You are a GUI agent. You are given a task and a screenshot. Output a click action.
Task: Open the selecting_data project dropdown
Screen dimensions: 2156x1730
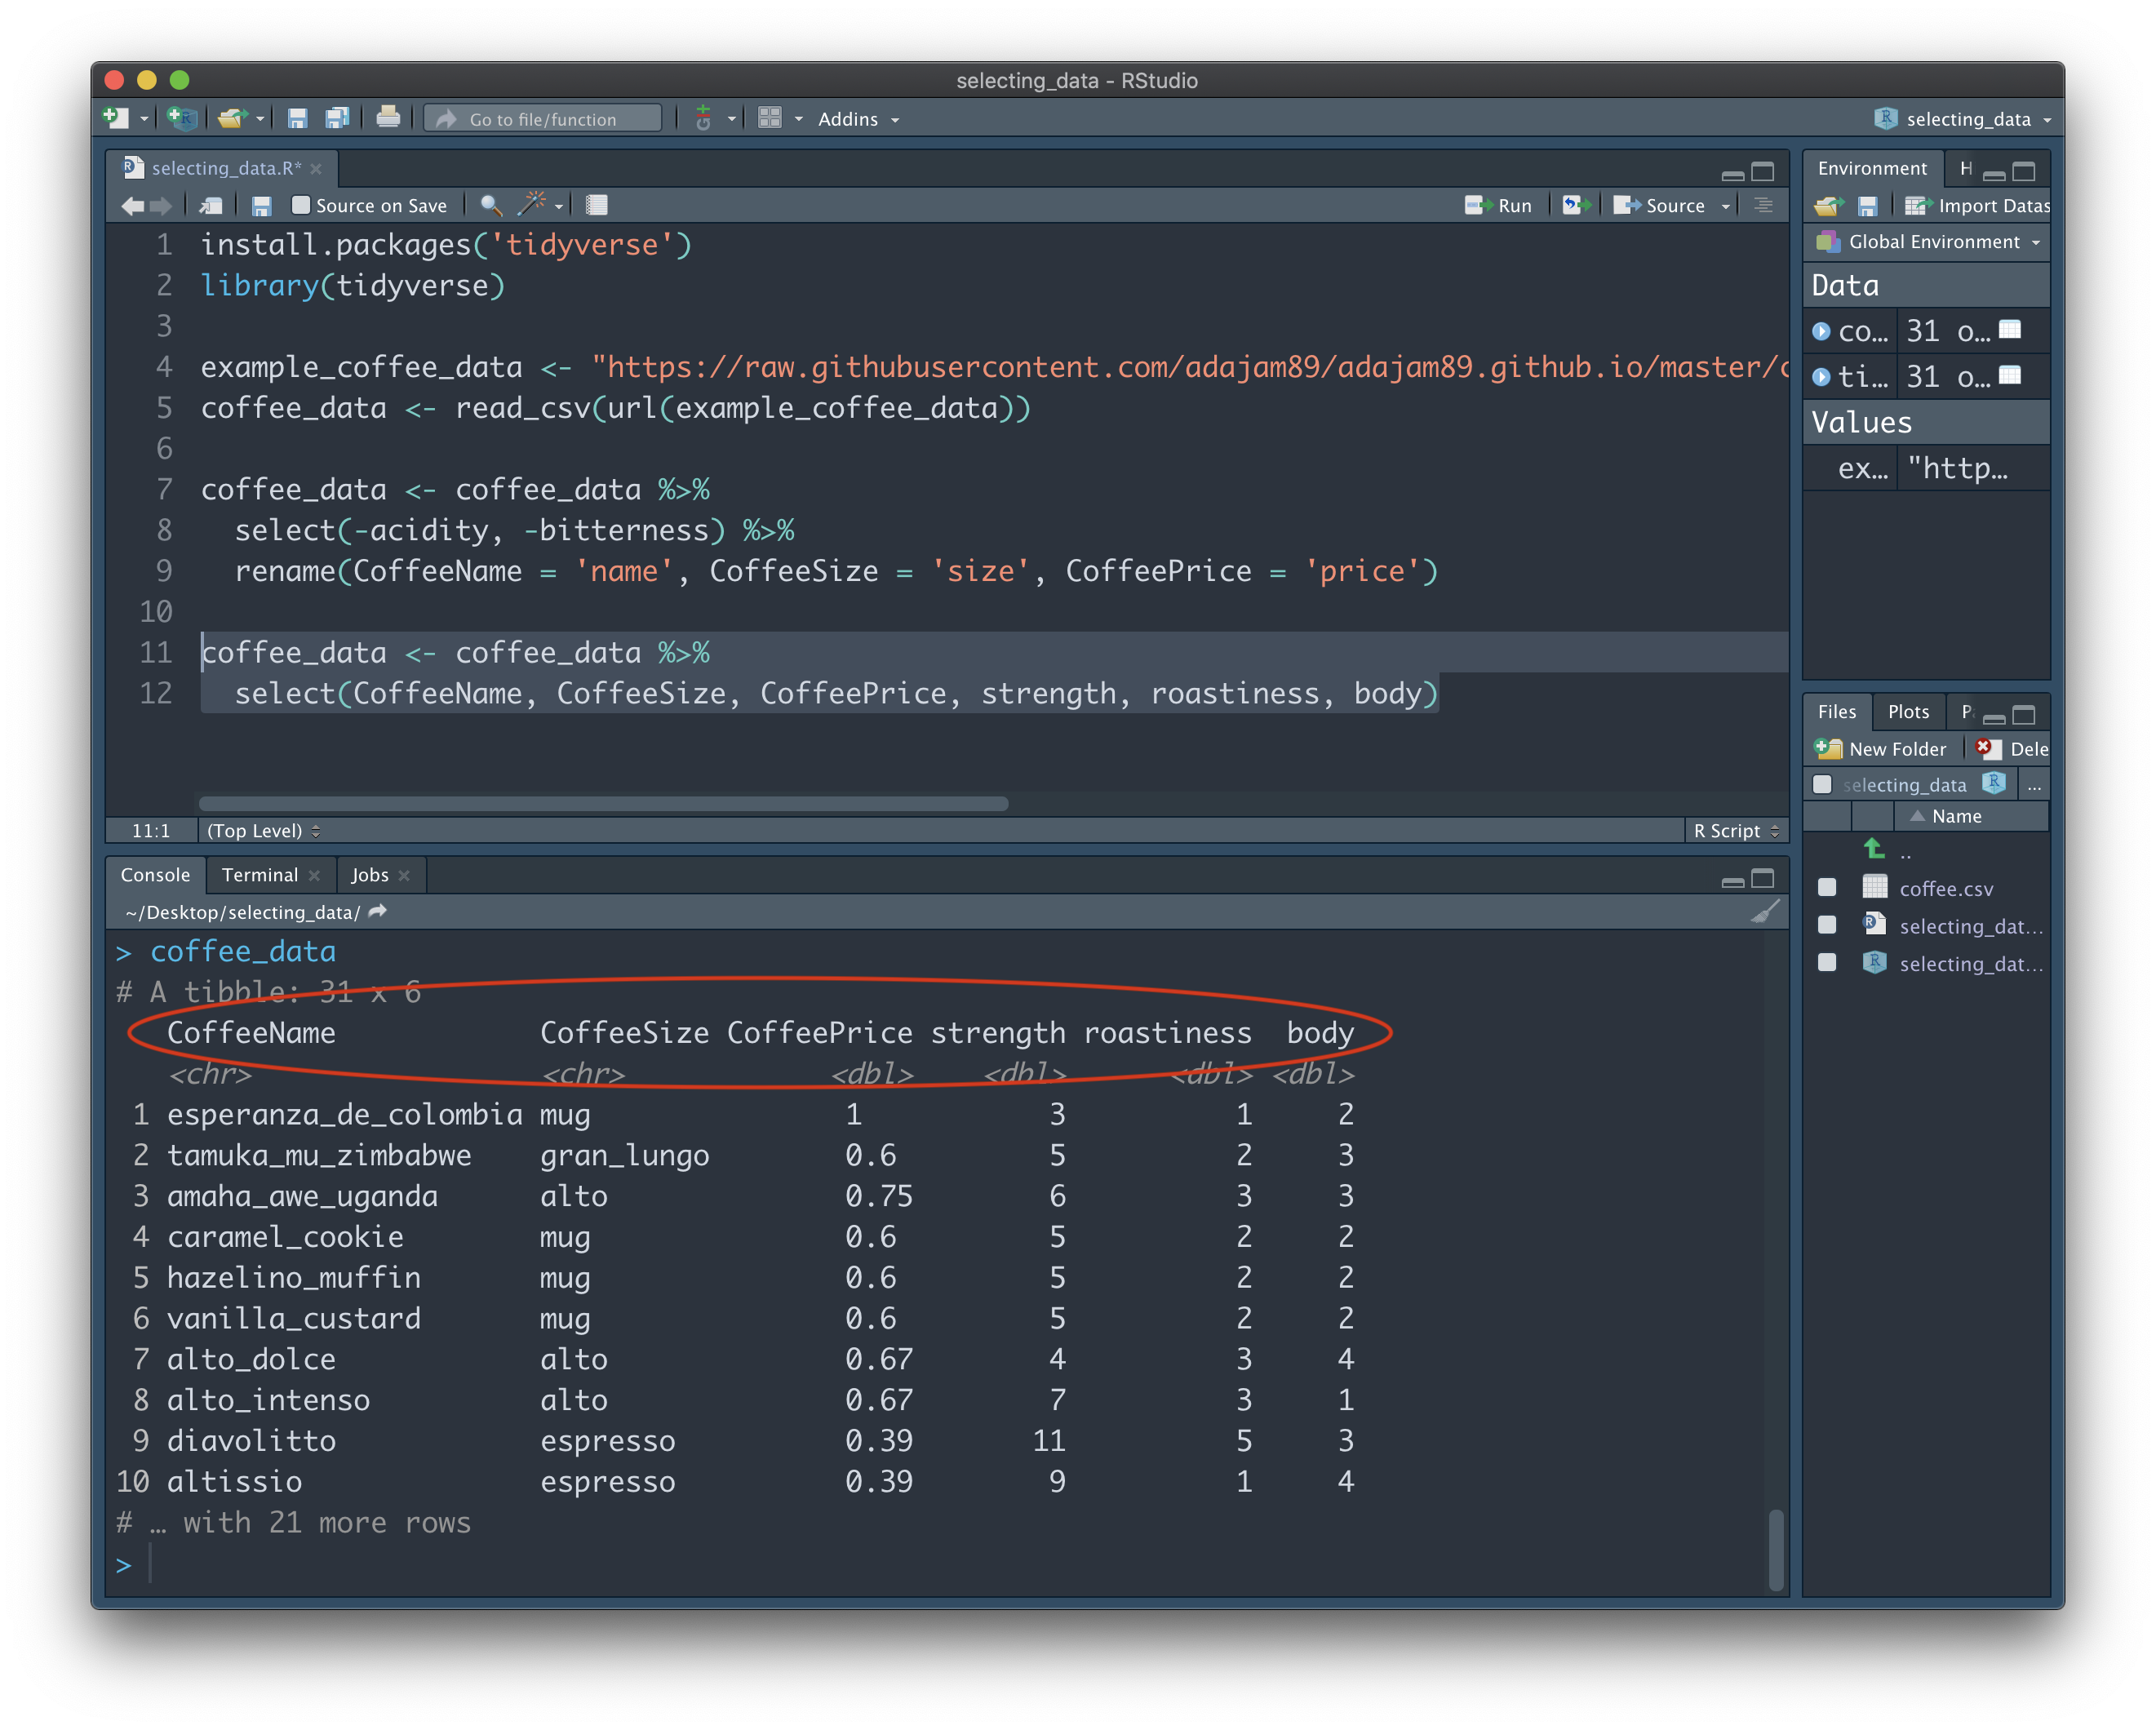pos(1962,119)
